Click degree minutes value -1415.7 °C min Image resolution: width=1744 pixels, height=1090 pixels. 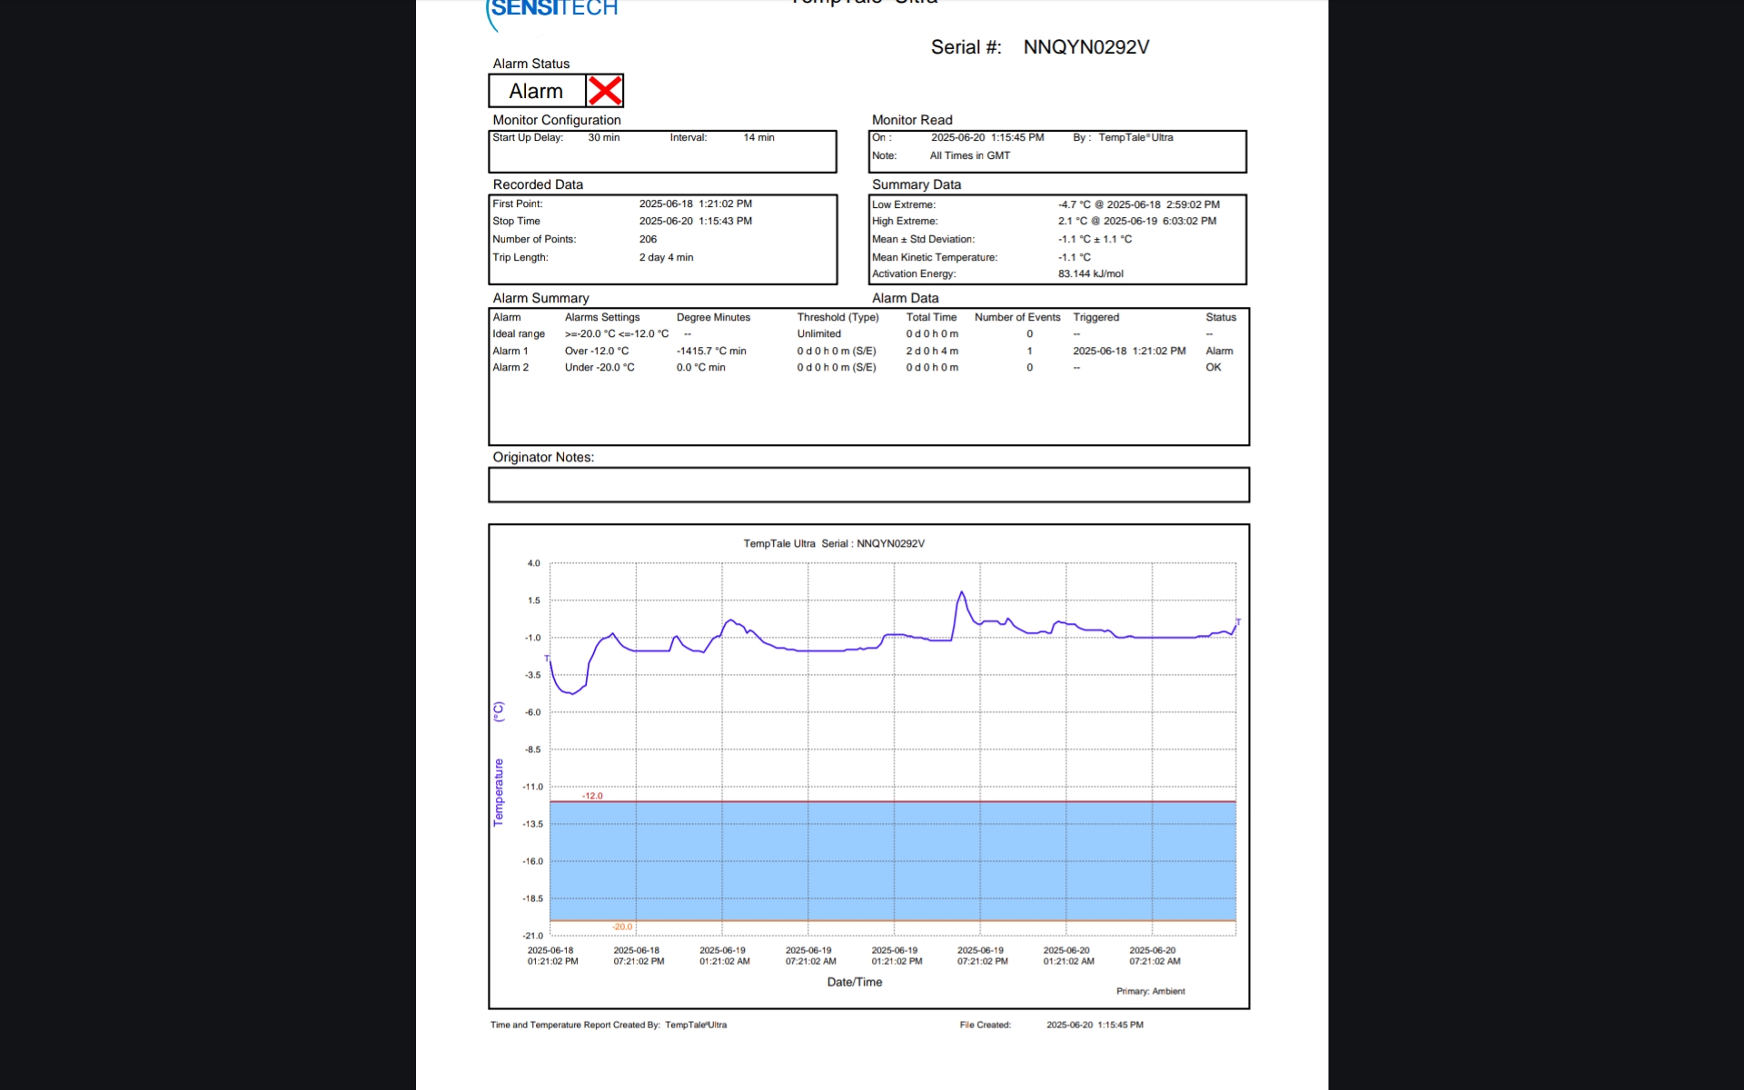tap(711, 352)
